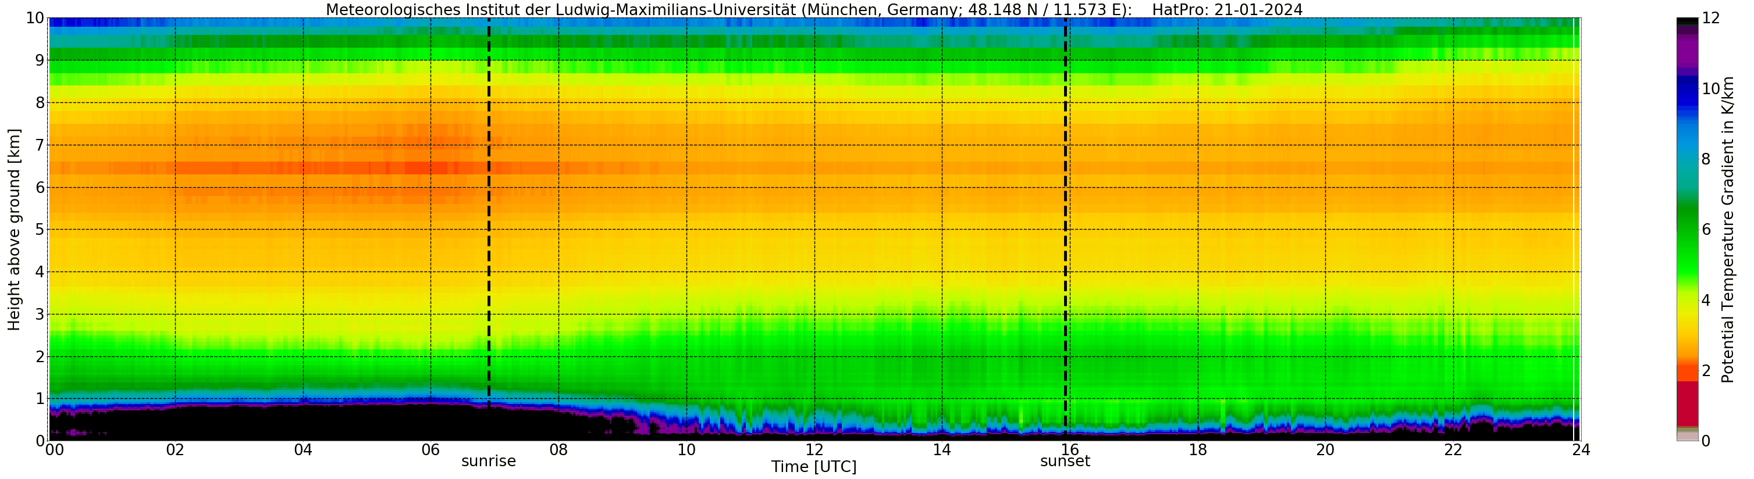Click the height-axis tick label 3
Image resolution: width=1754 pixels, height=479 pixels.
(x=40, y=314)
